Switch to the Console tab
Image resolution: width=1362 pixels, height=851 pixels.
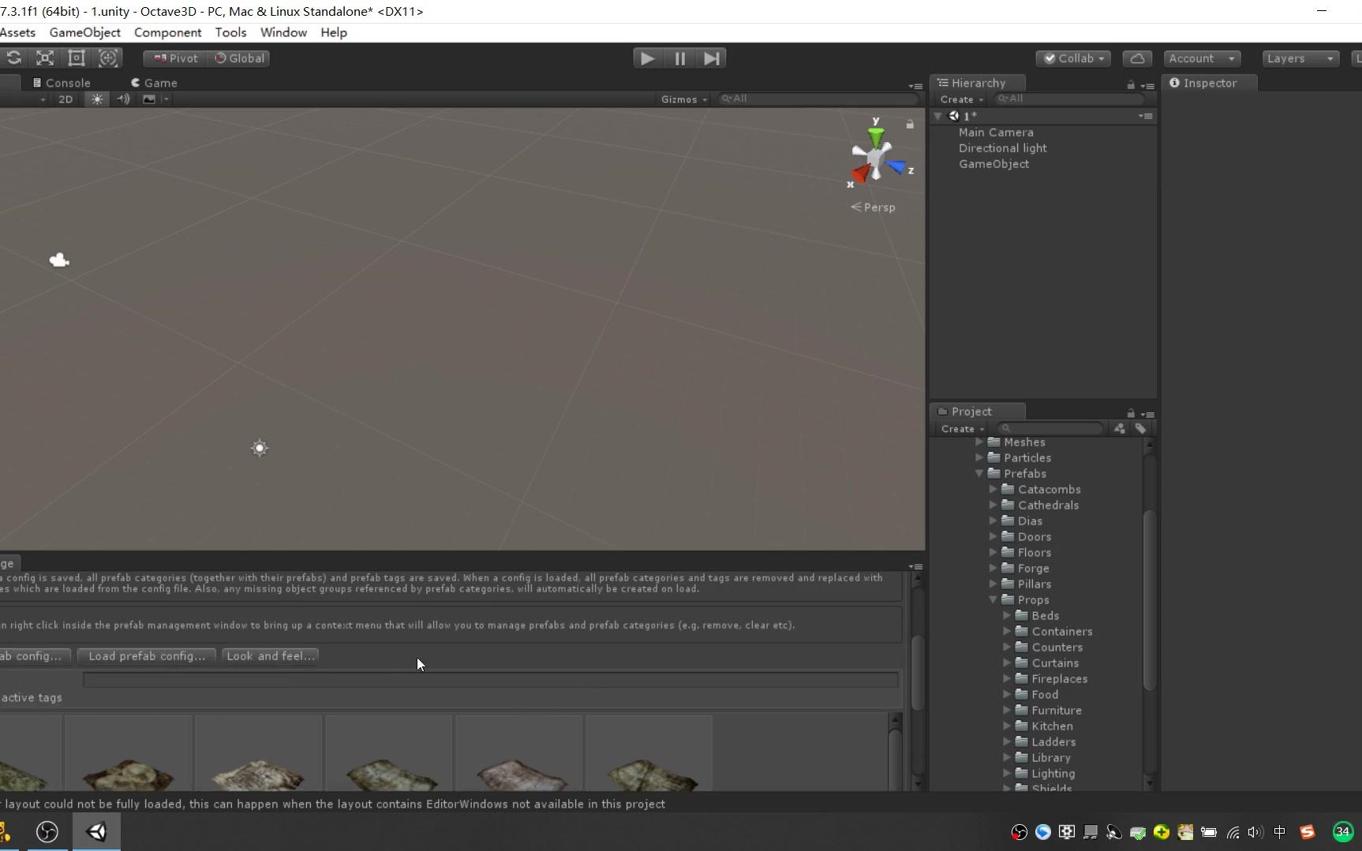point(62,83)
